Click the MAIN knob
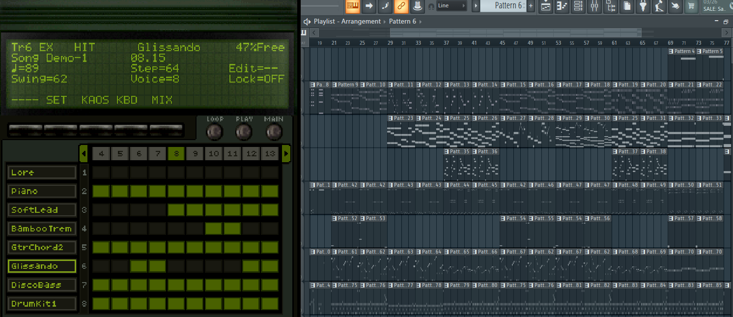 274,132
